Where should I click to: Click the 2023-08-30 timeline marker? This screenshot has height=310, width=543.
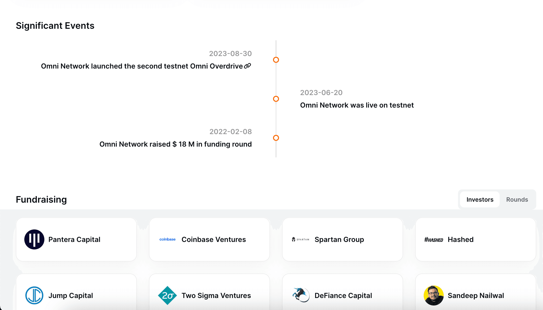coord(276,60)
